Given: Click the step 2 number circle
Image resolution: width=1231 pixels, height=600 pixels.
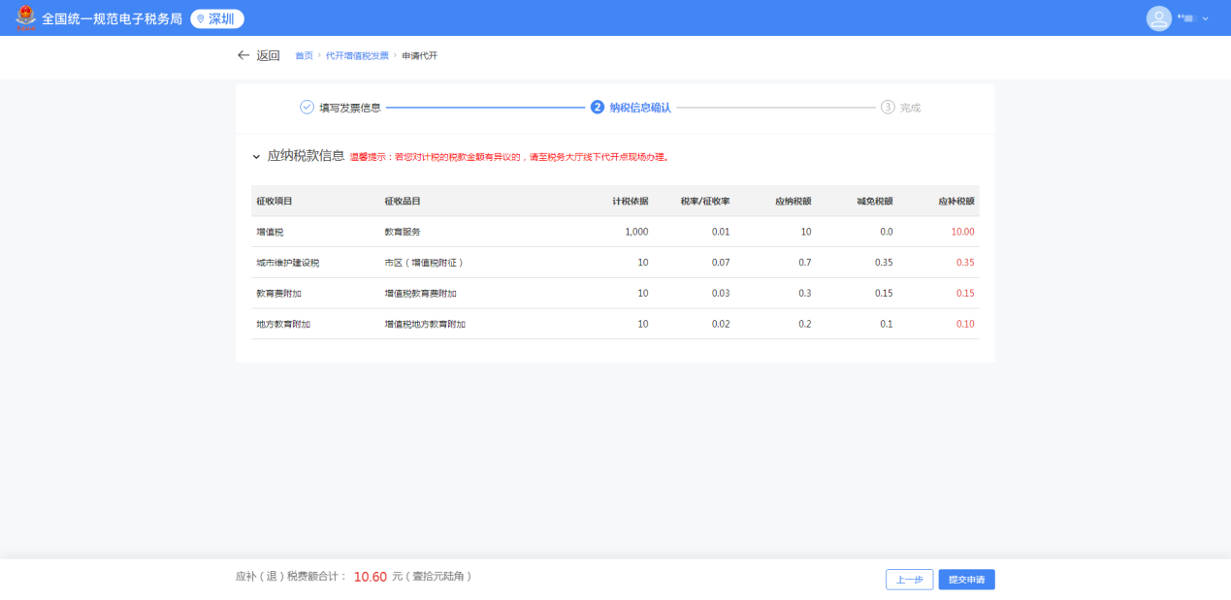Looking at the screenshot, I should click(598, 108).
